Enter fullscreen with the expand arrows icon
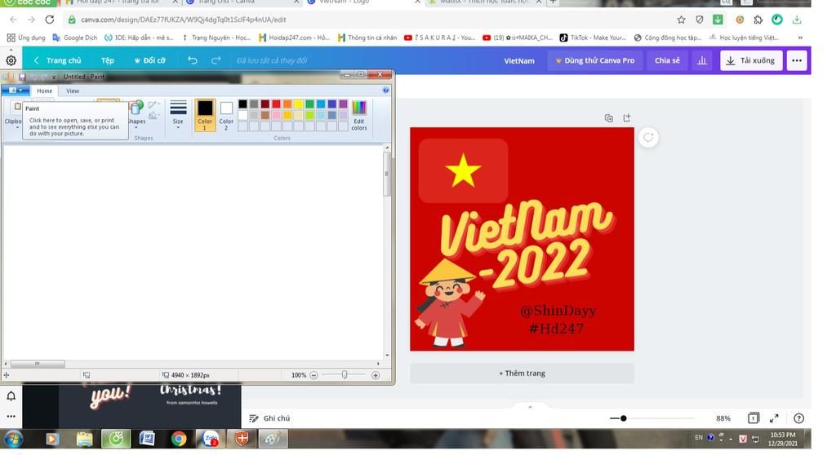Viewport: 836px width, 455px height. [x=774, y=418]
